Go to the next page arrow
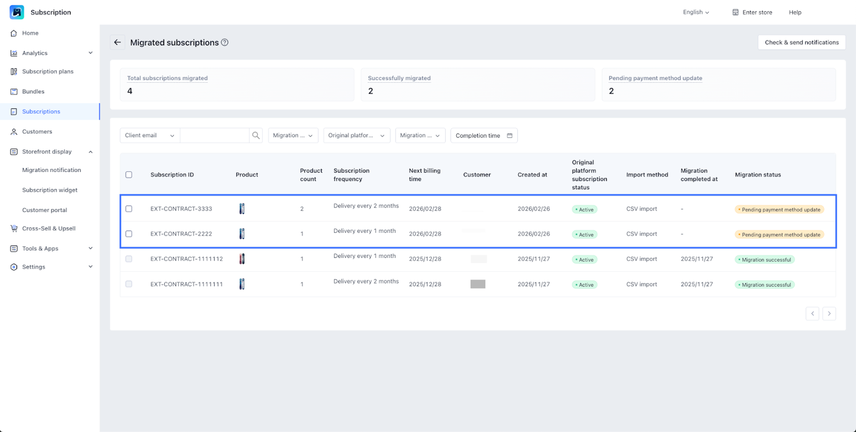856x432 pixels. pyautogui.click(x=829, y=313)
